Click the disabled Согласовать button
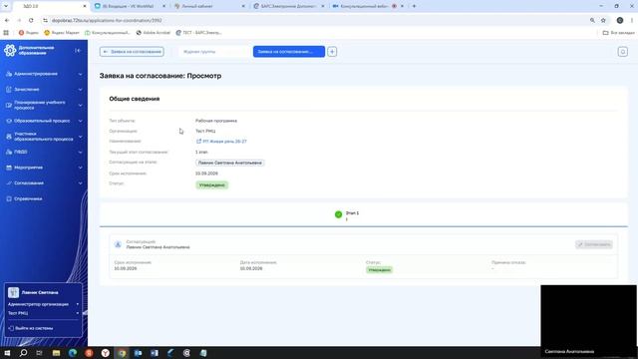Screen dimensions: 638x359 point(594,244)
